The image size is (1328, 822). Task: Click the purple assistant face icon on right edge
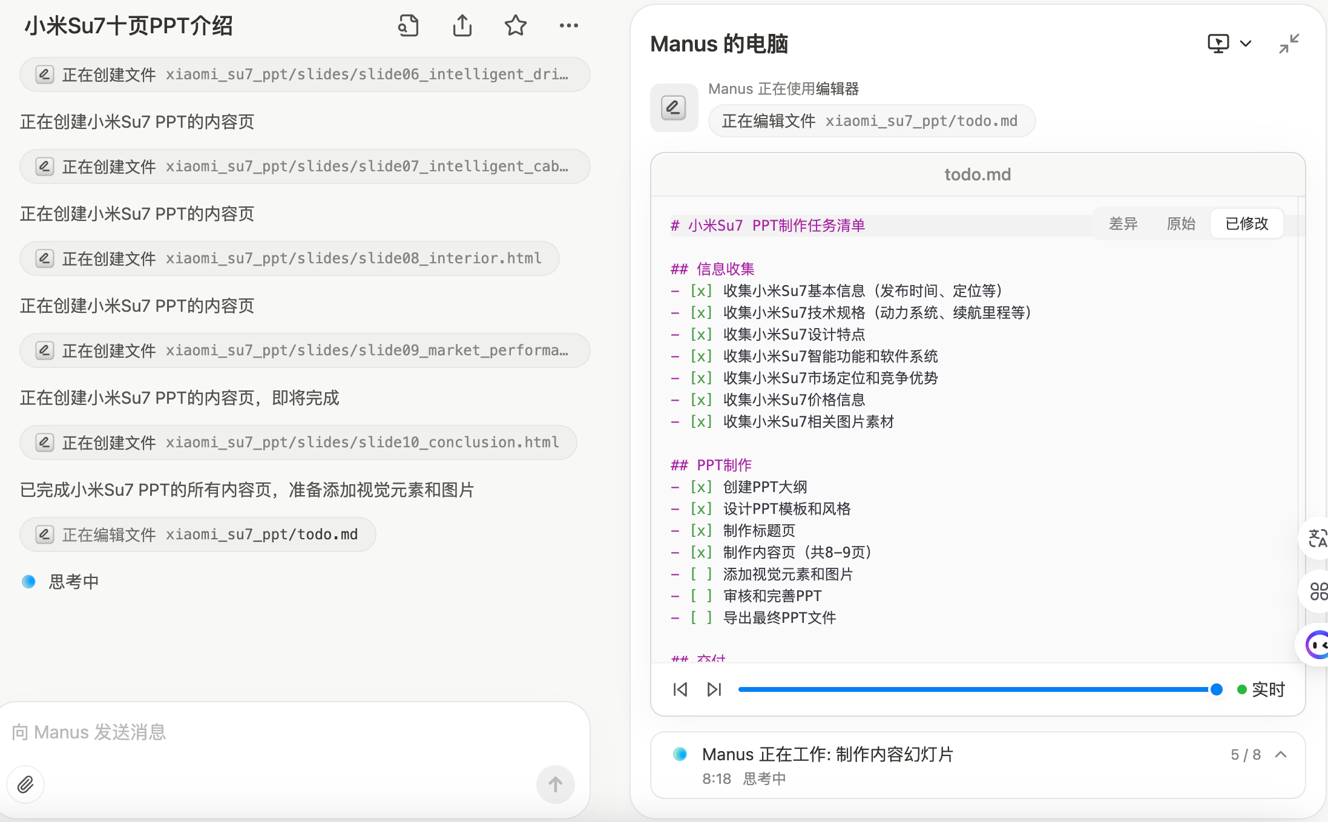click(1316, 645)
